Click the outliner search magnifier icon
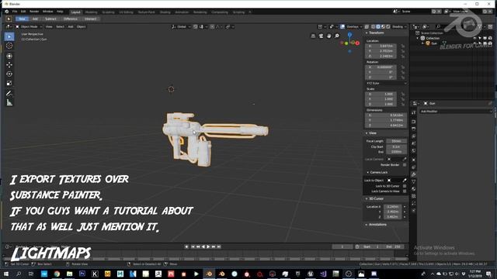Image resolution: width=497 pixels, height=279 pixels. pos(438,27)
